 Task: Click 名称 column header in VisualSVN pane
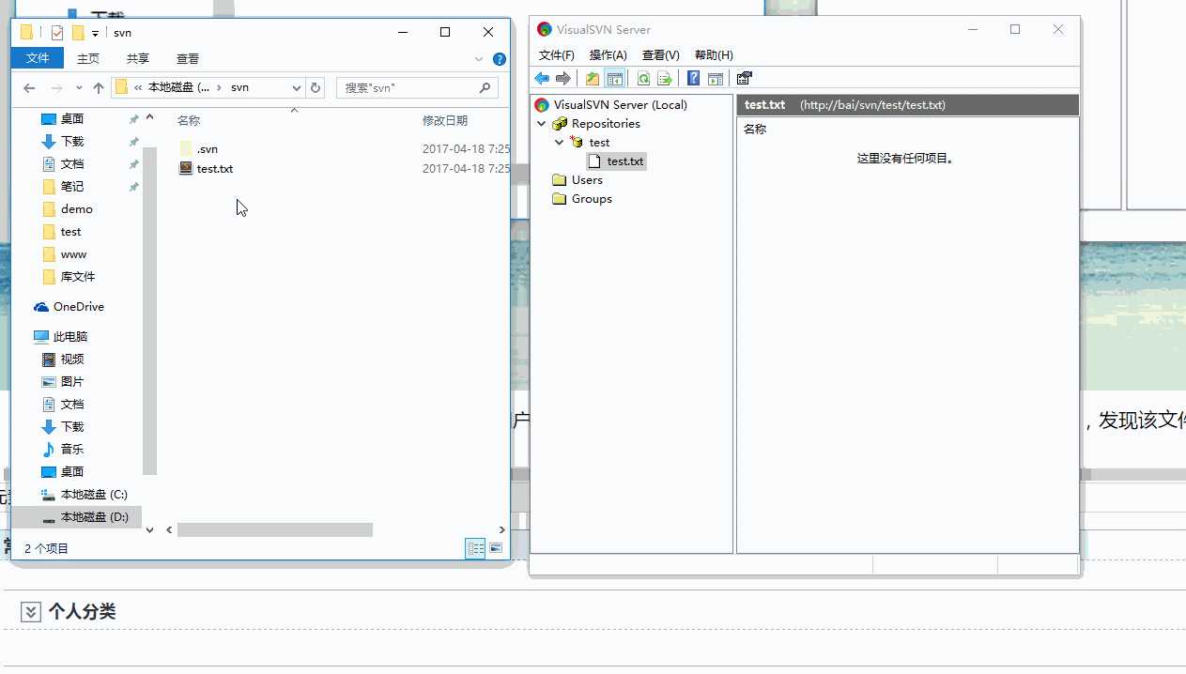pos(755,130)
